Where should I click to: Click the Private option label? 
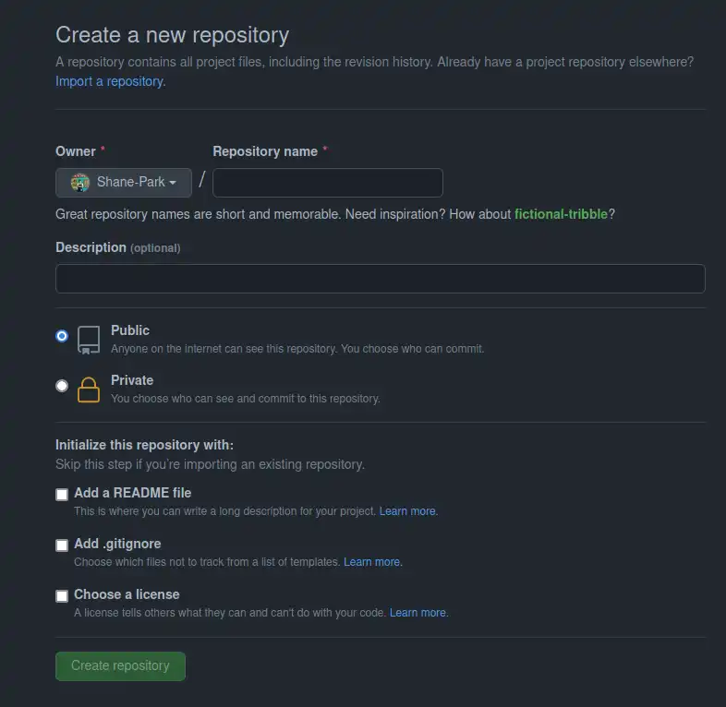coord(132,380)
